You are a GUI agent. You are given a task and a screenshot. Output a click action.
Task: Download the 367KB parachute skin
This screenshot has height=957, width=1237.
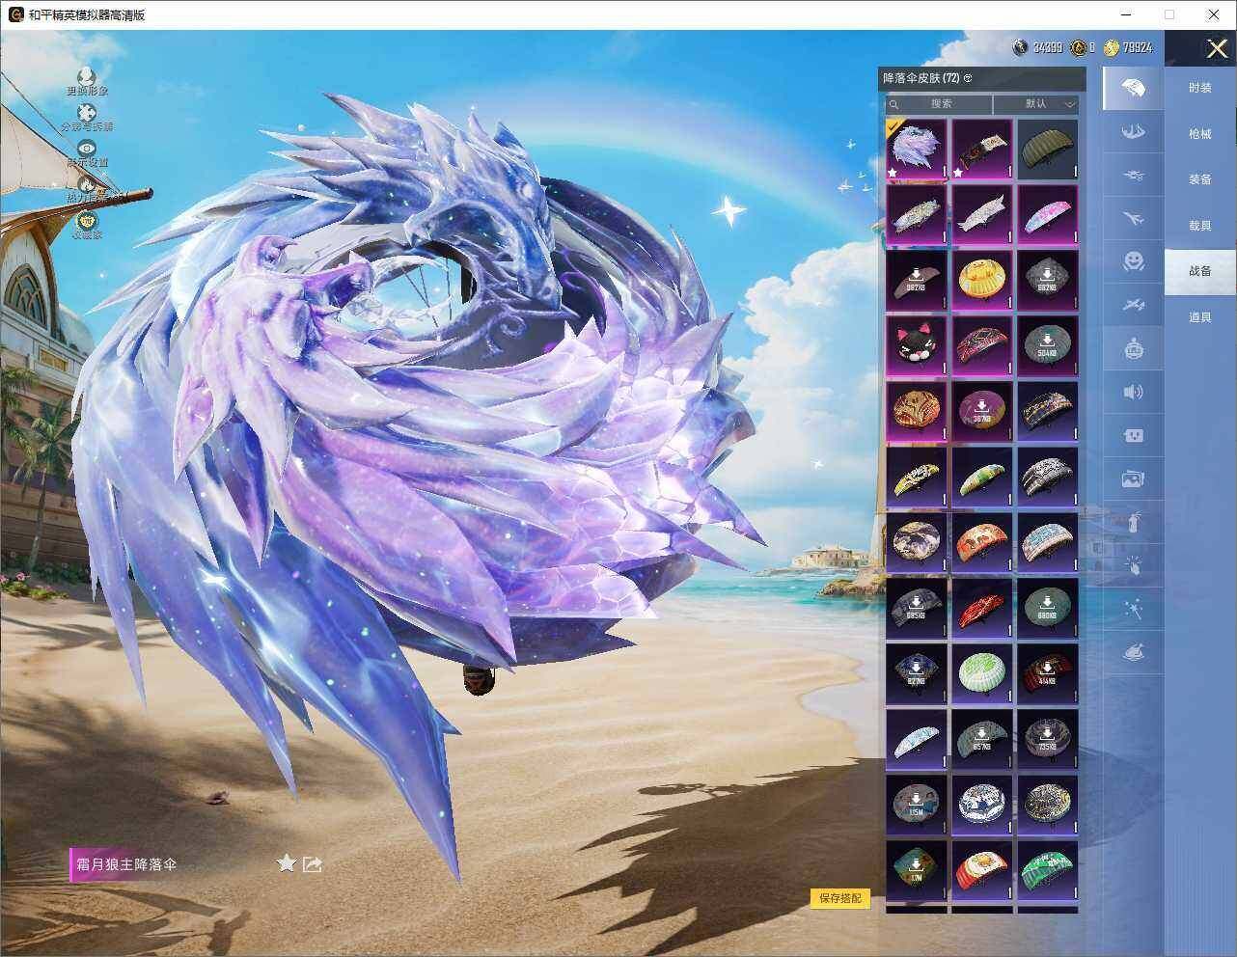(x=982, y=412)
